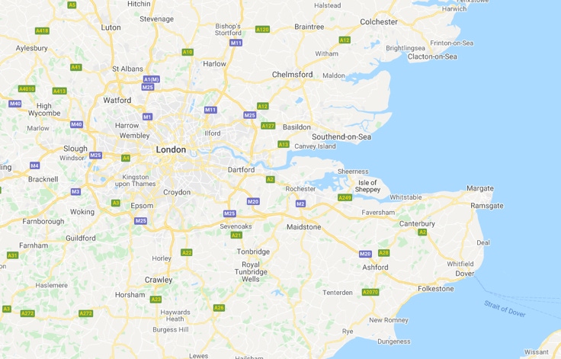Click the A13 road shield

pyautogui.click(x=284, y=144)
